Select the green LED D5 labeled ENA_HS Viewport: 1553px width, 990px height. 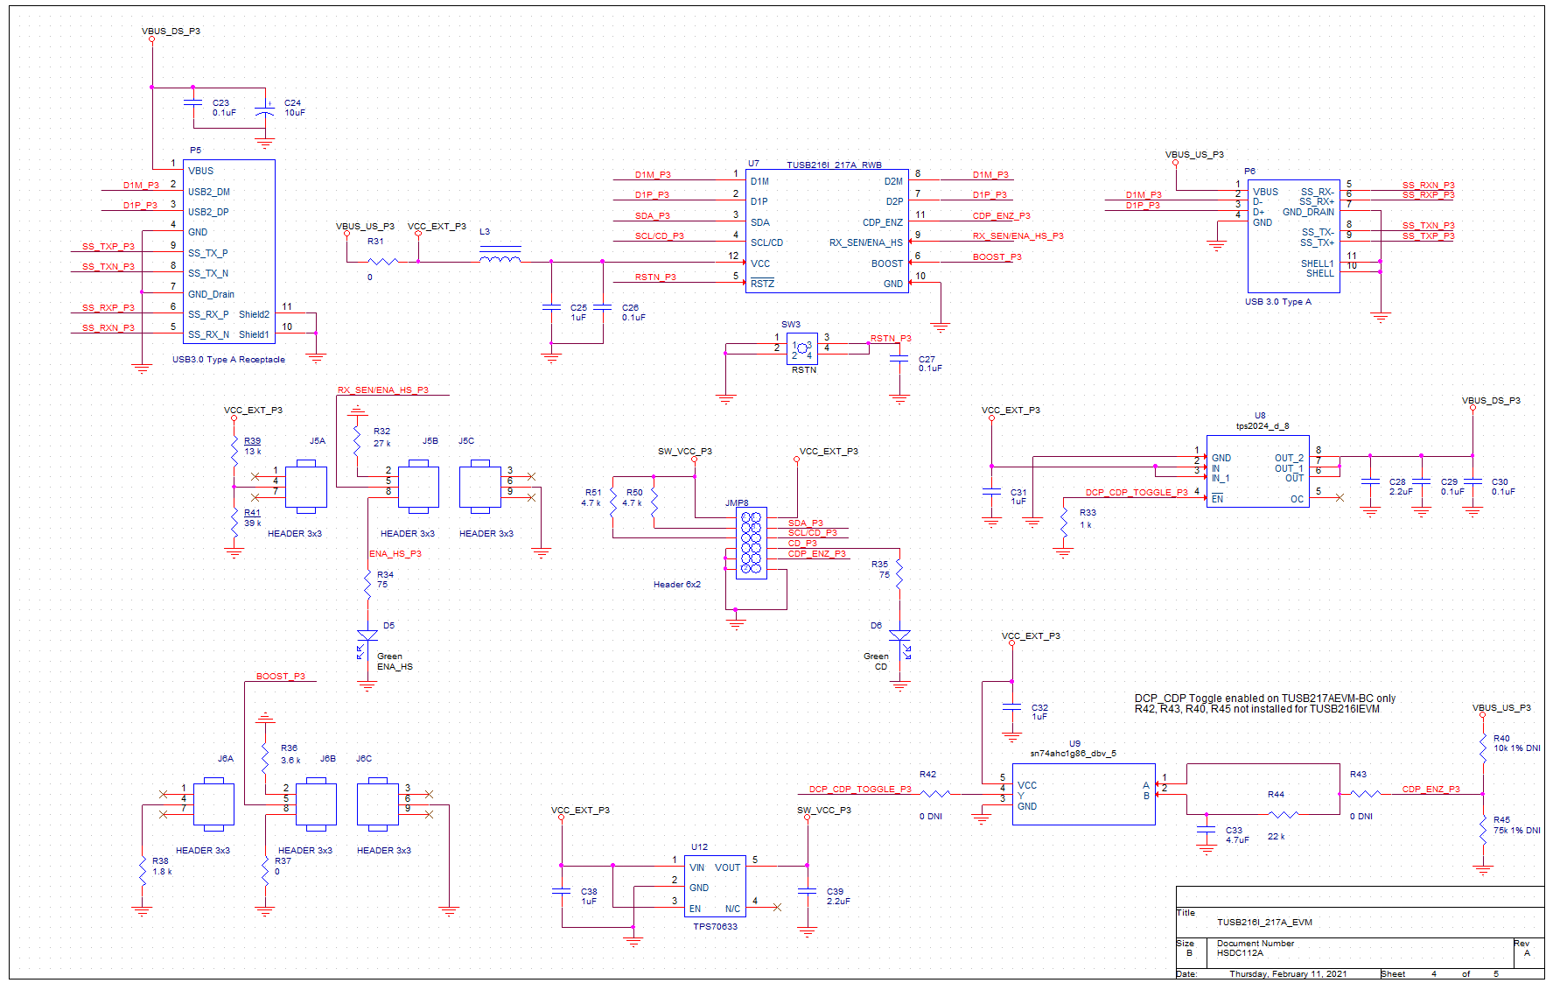tap(367, 635)
